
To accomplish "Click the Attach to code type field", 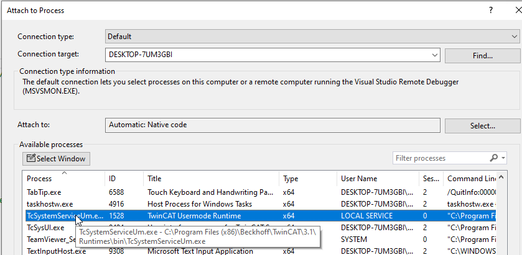I will tap(273, 125).
